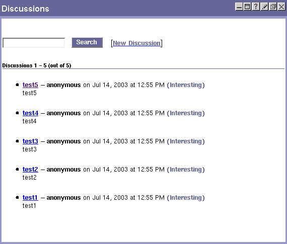Maximize the Discussions portlet with the window icon
Screen dimensions: 287x244
[x=247, y=7]
